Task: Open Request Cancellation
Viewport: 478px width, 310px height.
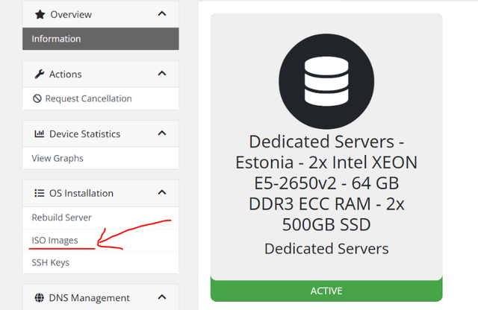Action: 101,98
